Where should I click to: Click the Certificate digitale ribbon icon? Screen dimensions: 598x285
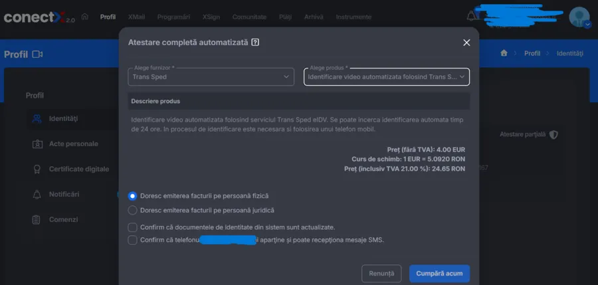point(37,169)
